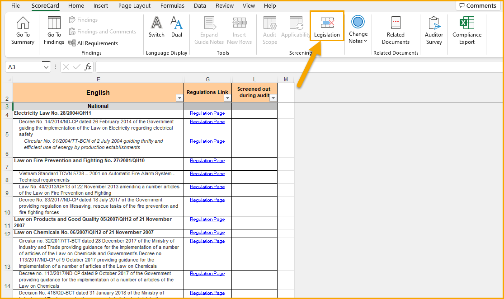Image resolution: width=504 pixels, height=299 pixels.
Task: Select column M header
Action: pos(286,79)
